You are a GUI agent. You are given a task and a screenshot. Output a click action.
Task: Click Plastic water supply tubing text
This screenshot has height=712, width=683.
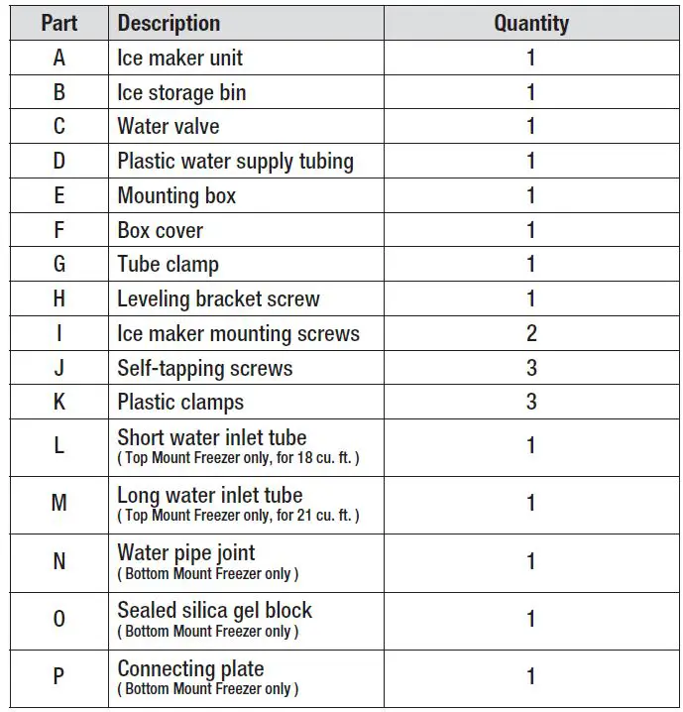pos(235,161)
